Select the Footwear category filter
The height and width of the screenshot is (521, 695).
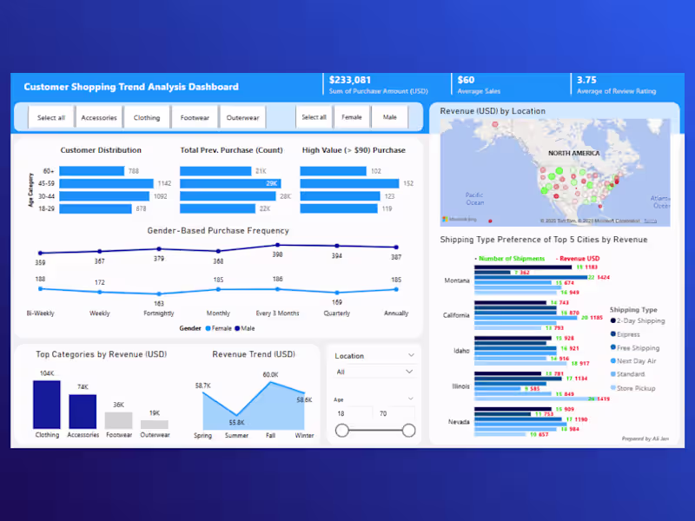pyautogui.click(x=195, y=117)
